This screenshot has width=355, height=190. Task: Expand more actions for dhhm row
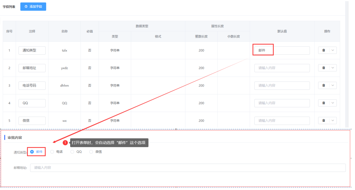click(x=333, y=85)
